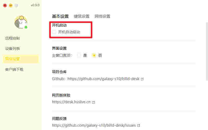The image size is (208, 130).
Task: Open the Github billd-desk repository link
Action: tap(103, 79)
